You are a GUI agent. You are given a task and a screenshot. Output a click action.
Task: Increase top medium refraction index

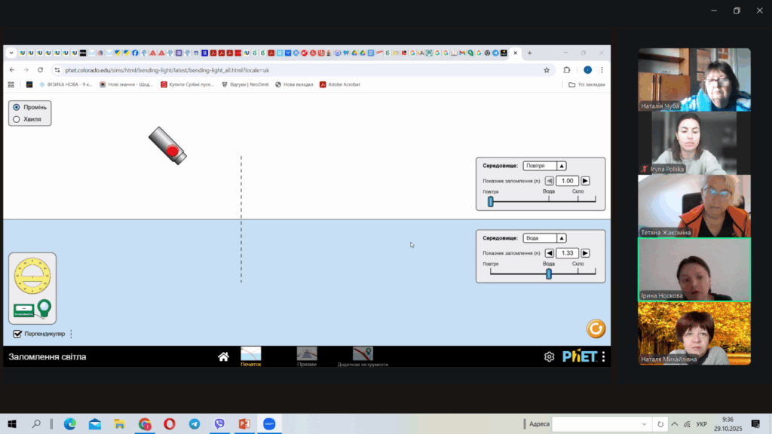[x=585, y=181]
